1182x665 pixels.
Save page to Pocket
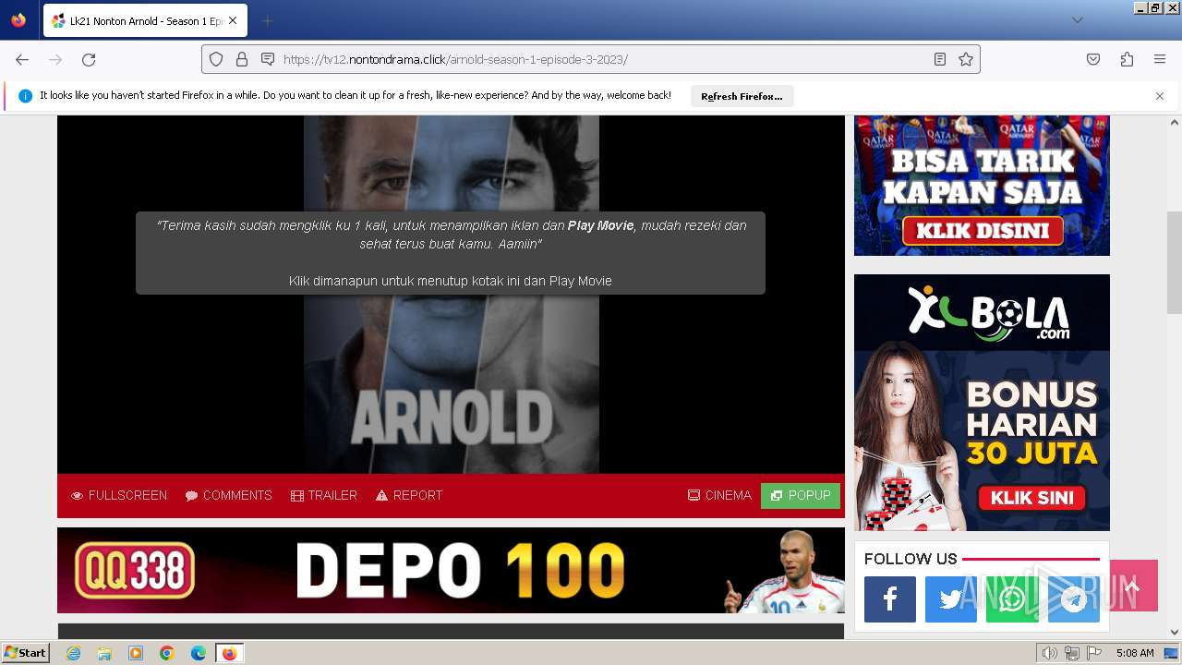pos(1093,59)
